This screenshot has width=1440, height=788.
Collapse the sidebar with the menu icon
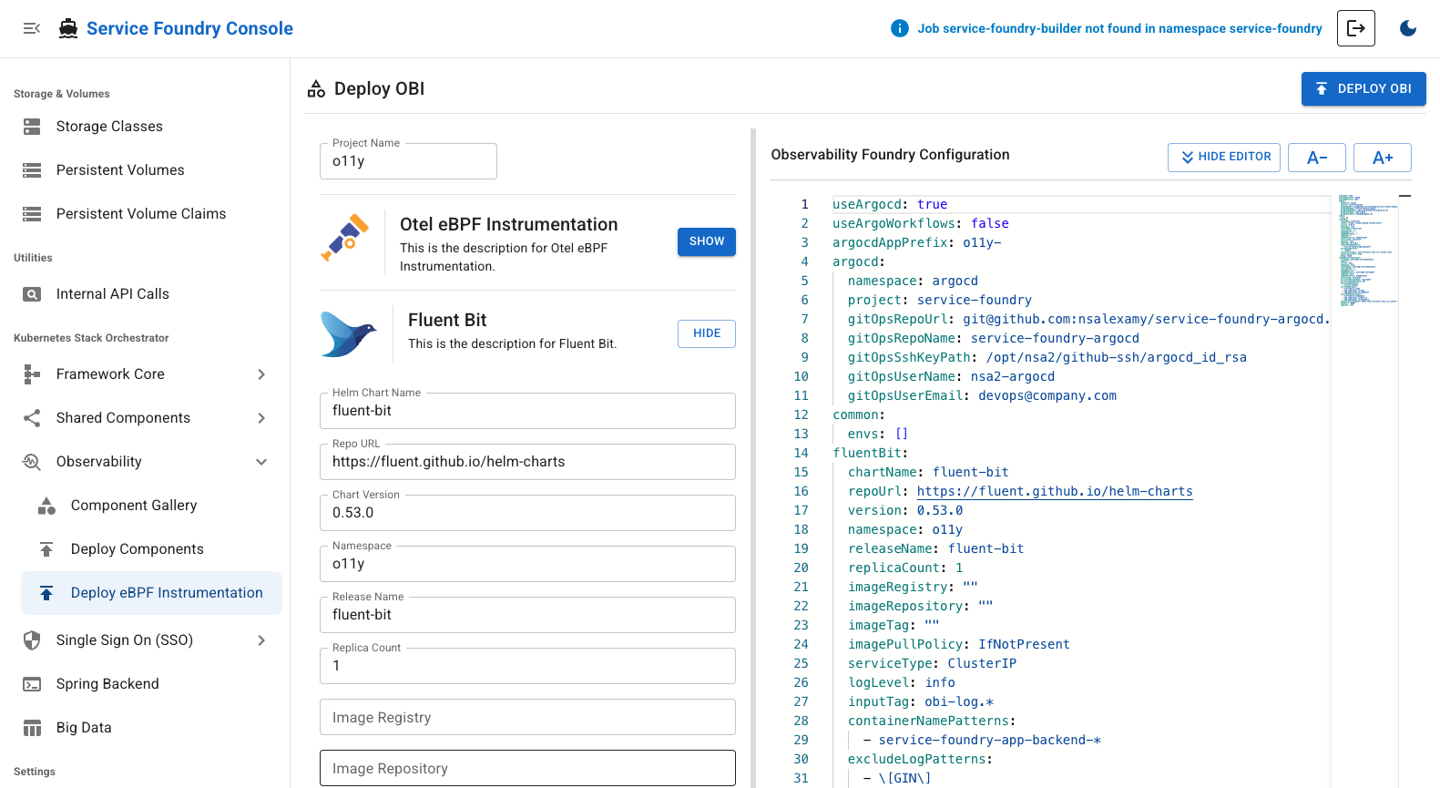point(32,28)
